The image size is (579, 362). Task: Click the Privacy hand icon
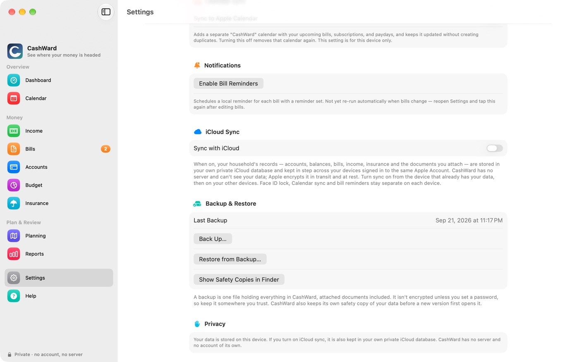pyautogui.click(x=197, y=324)
